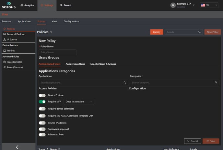The width and height of the screenshot is (223, 150).
Task: Open the EN language selector
Action: point(209,5)
